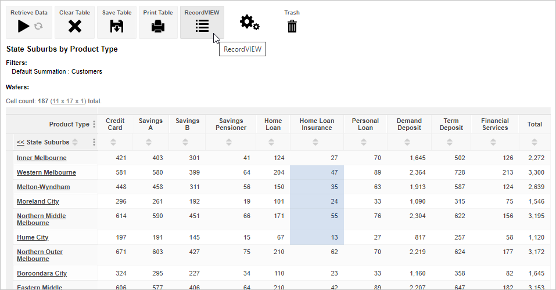Drill up using the << link
Image resolution: width=556 pixels, height=290 pixels.
20,142
